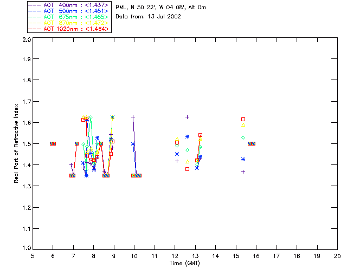Click the yellow triangle marker near 1.59 past 15h
This screenshot has width=347, height=277.
[x=243, y=125]
